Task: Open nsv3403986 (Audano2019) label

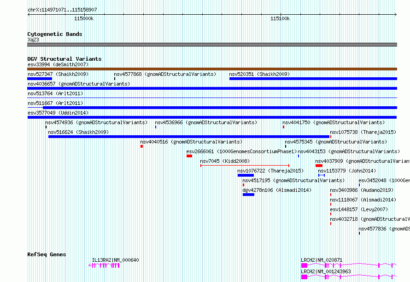Action: (x=362, y=190)
